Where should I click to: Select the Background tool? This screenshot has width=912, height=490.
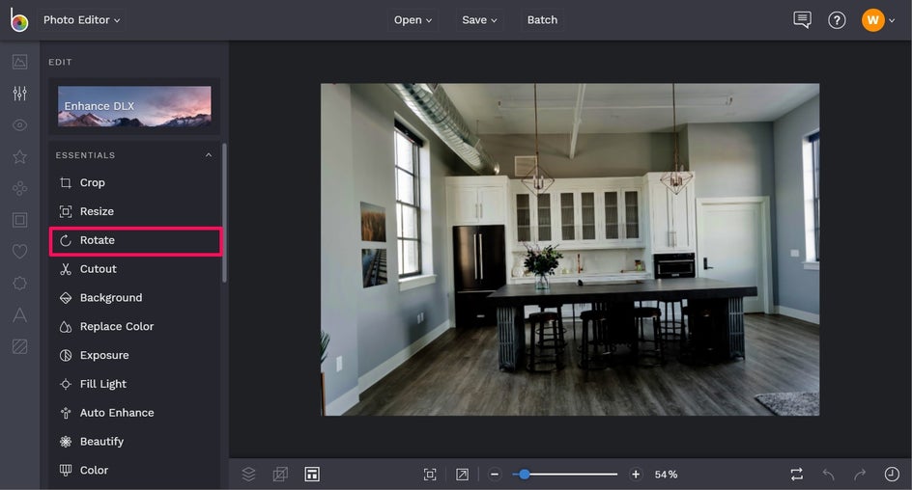(x=134, y=298)
